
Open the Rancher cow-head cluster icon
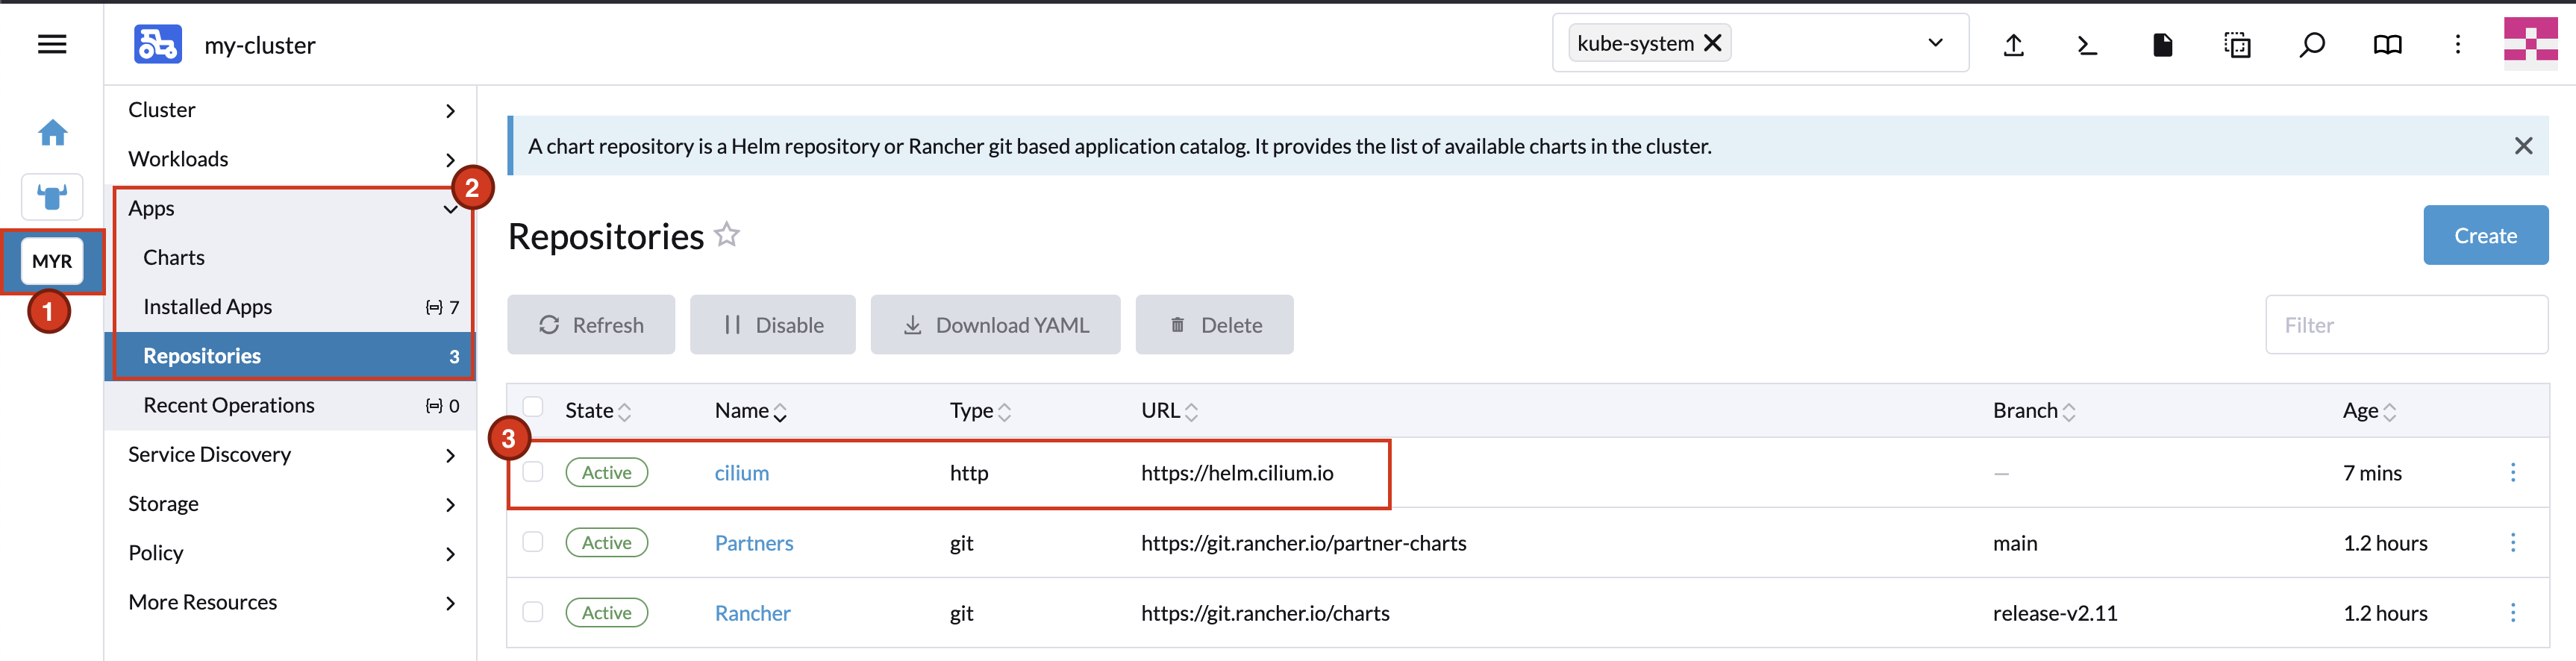(x=52, y=196)
